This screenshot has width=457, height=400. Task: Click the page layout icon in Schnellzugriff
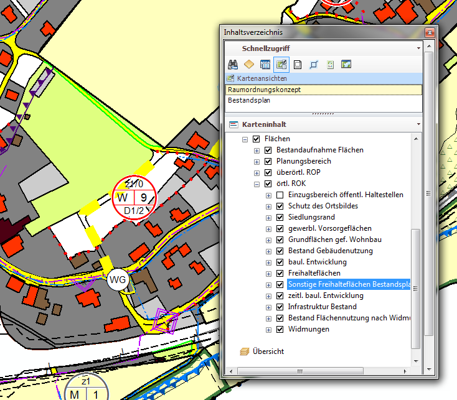[298, 64]
